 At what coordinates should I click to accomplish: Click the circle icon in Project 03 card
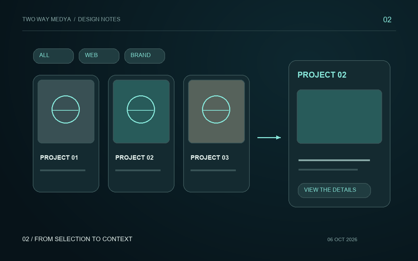216,109
